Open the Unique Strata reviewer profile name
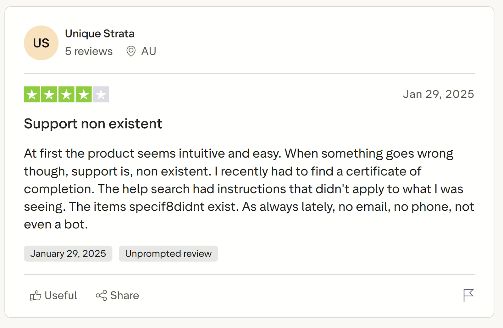 click(x=100, y=34)
